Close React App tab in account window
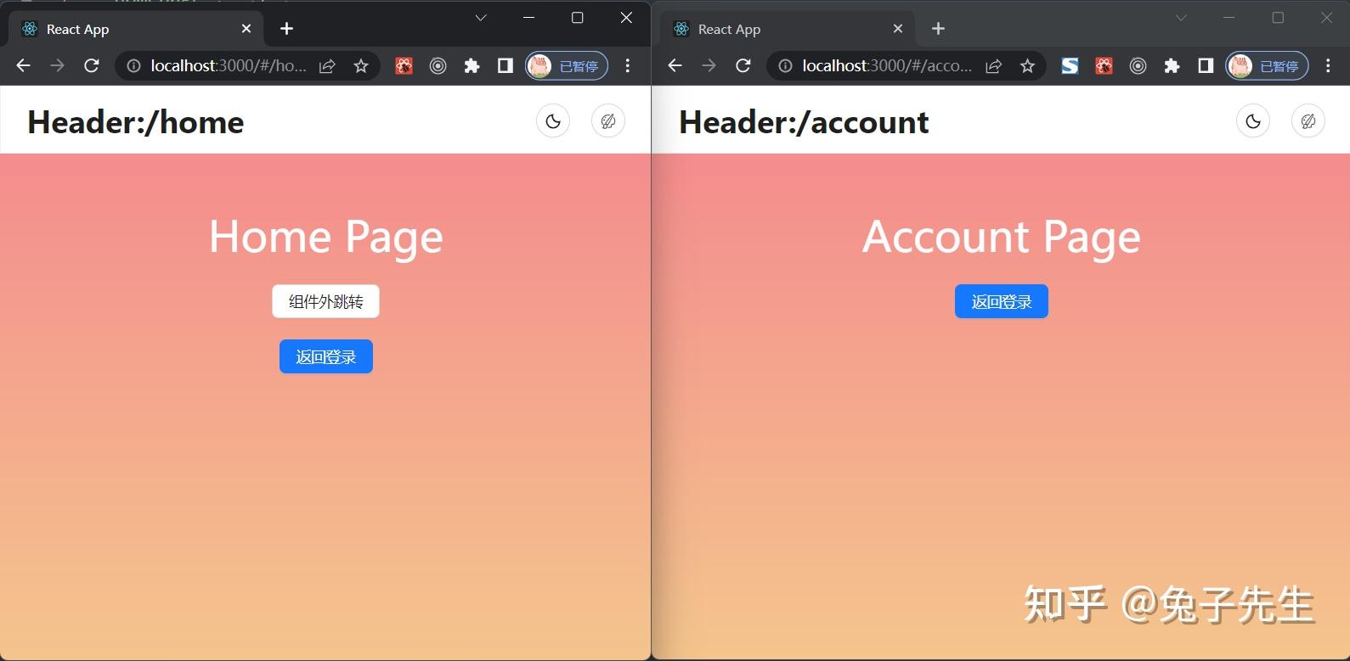This screenshot has height=661, width=1350. coord(898,29)
